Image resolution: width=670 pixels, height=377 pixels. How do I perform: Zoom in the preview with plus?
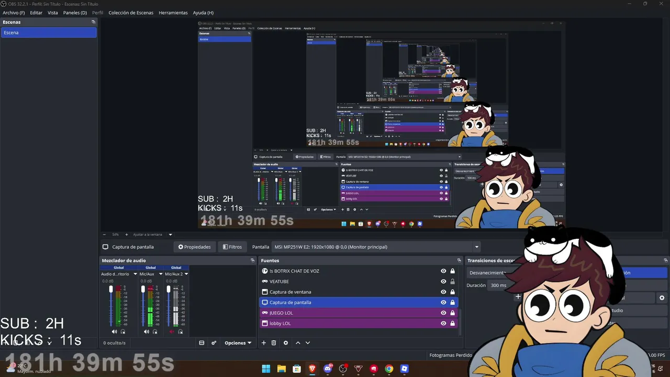tap(126, 235)
